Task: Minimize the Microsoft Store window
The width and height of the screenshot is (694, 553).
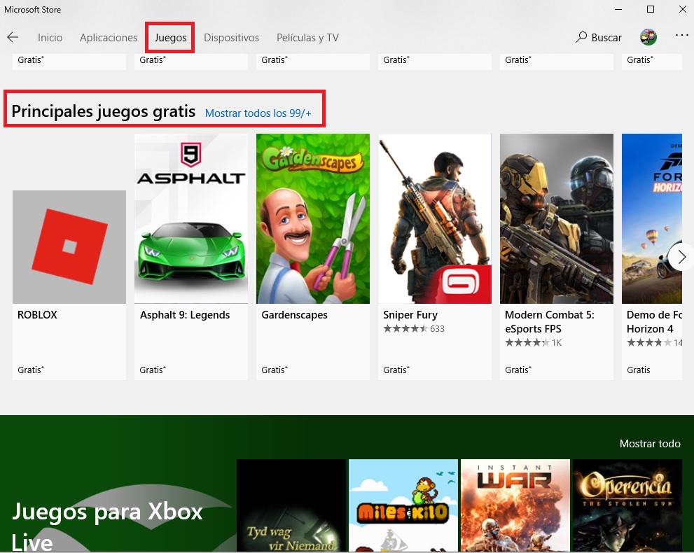Action: [x=618, y=9]
